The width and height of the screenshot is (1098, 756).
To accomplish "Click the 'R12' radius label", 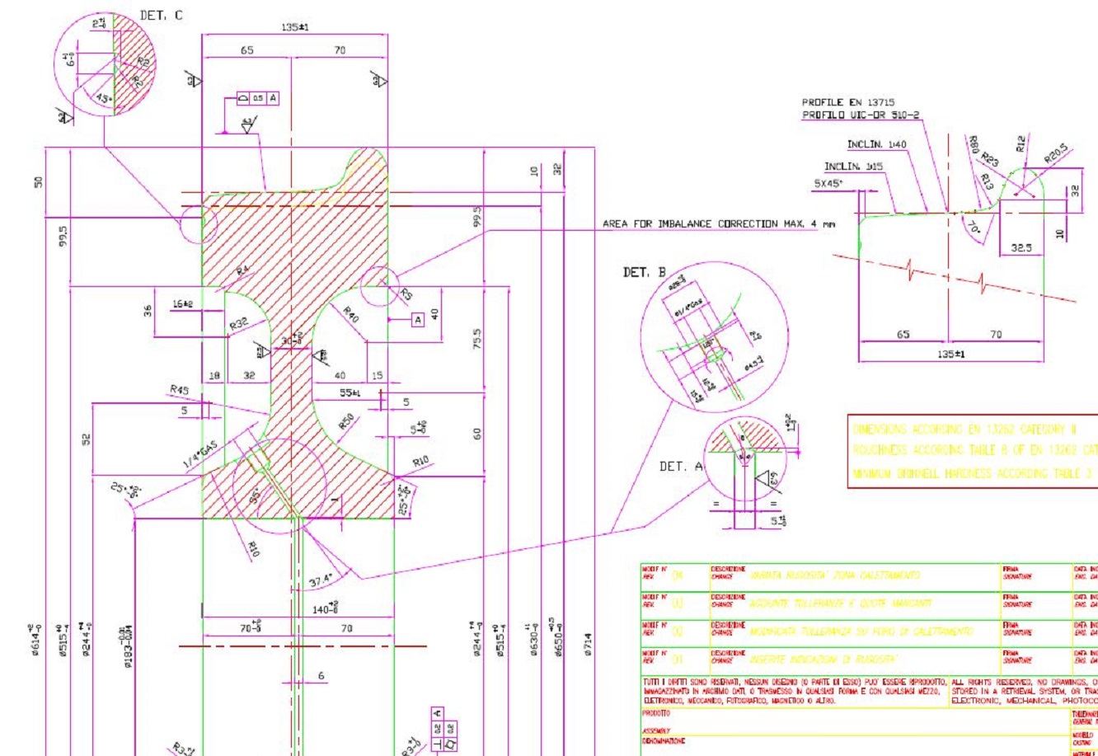I will click(1021, 145).
